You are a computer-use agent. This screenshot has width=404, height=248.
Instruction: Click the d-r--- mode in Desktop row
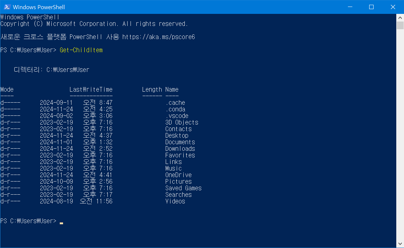[10, 136]
